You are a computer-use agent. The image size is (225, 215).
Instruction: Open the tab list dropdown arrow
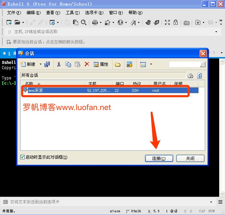coord(222,53)
